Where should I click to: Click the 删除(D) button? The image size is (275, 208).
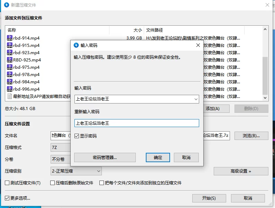251,109
